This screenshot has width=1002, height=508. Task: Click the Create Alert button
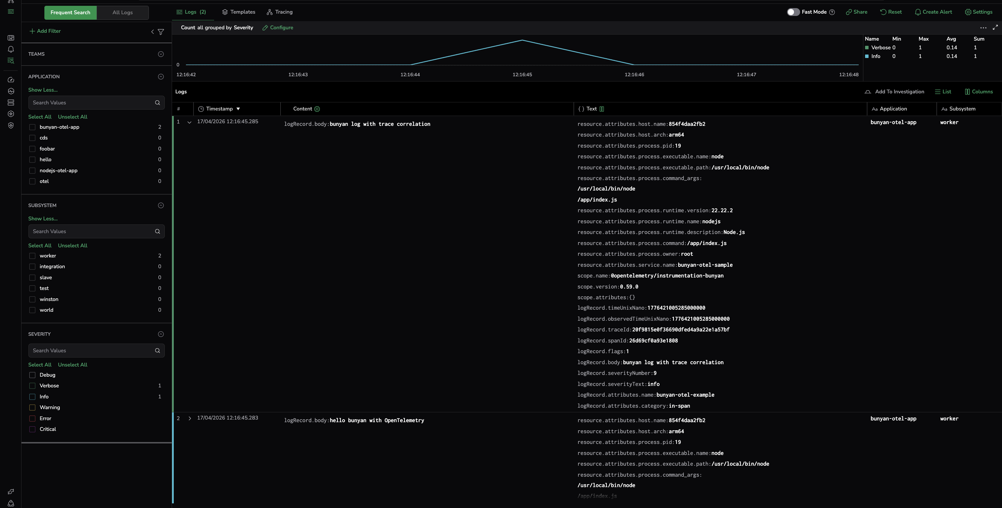(x=933, y=12)
